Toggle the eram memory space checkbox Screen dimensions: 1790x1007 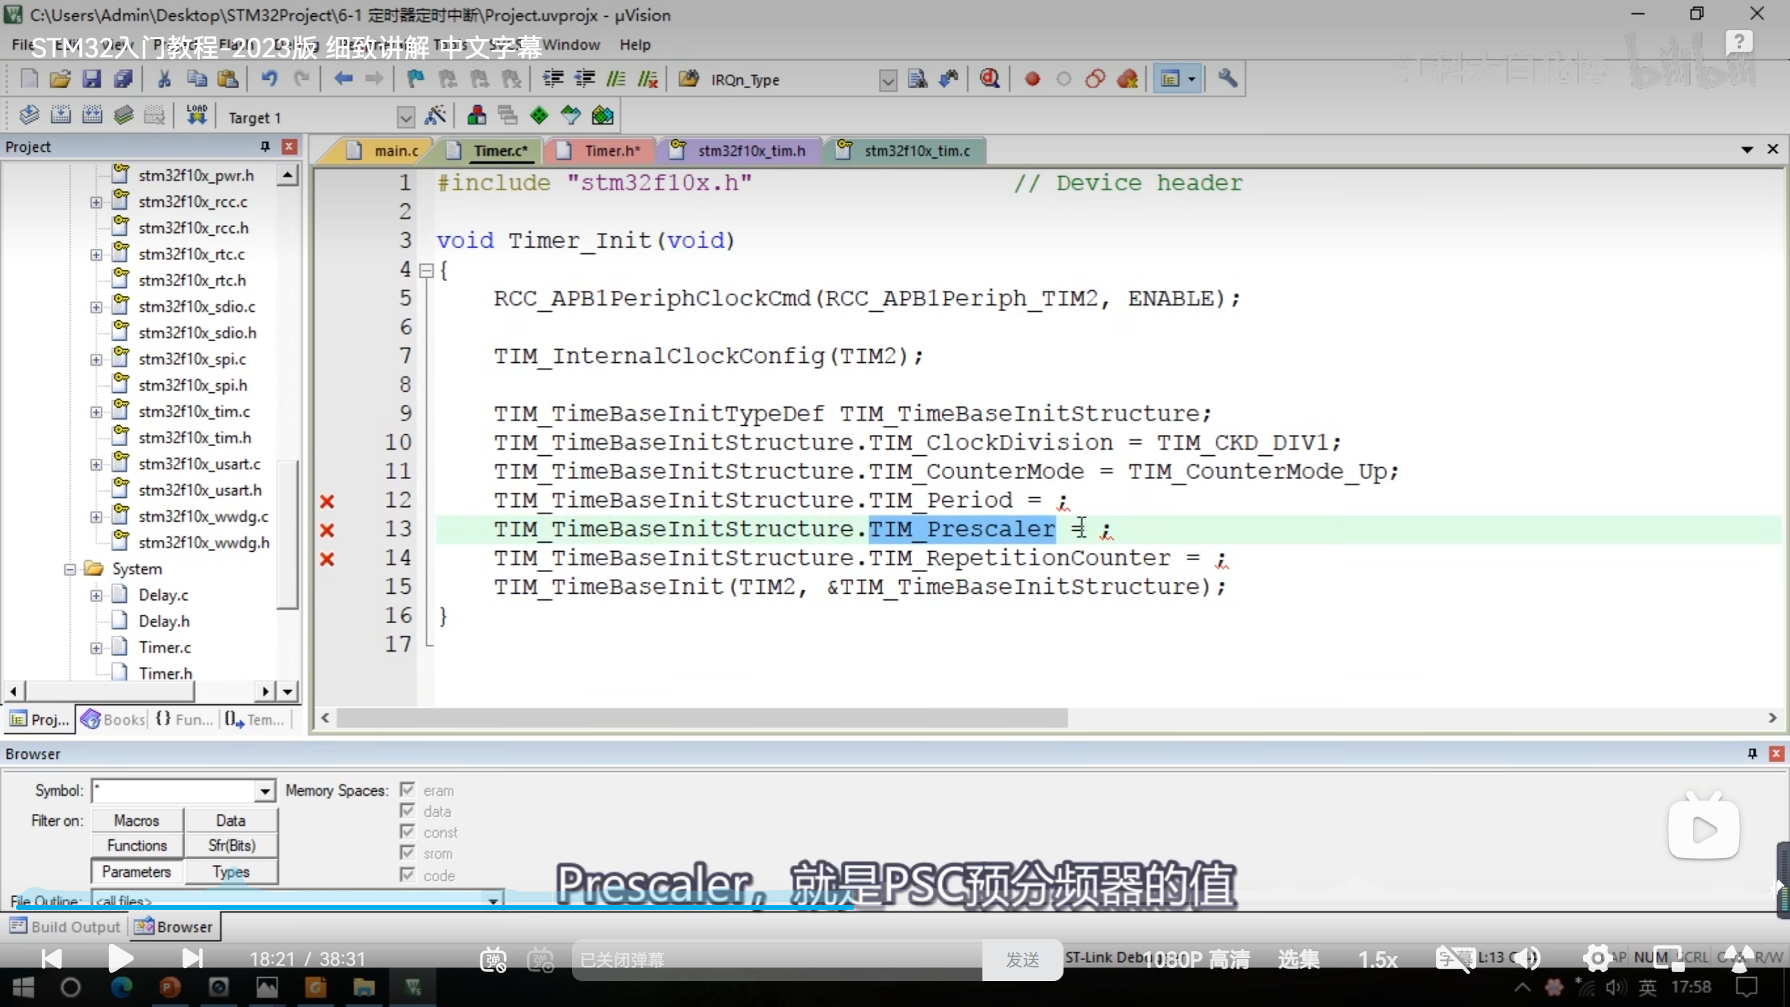408,790
